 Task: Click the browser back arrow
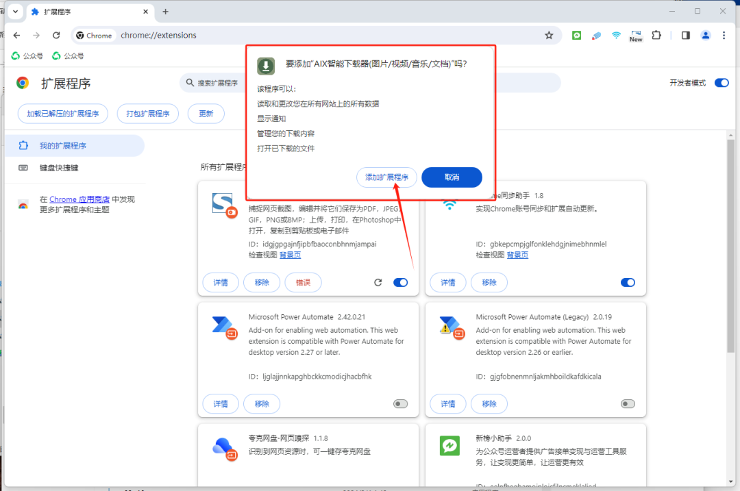[16, 36]
